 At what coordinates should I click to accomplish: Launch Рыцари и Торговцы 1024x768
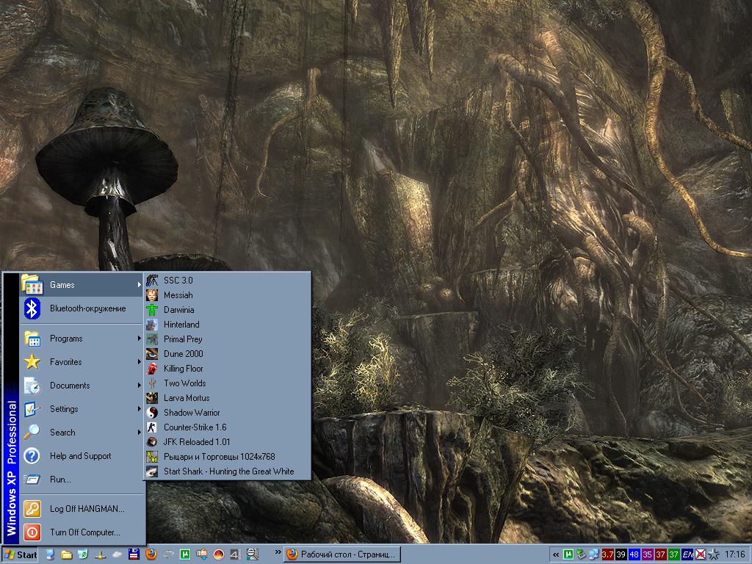[228, 457]
